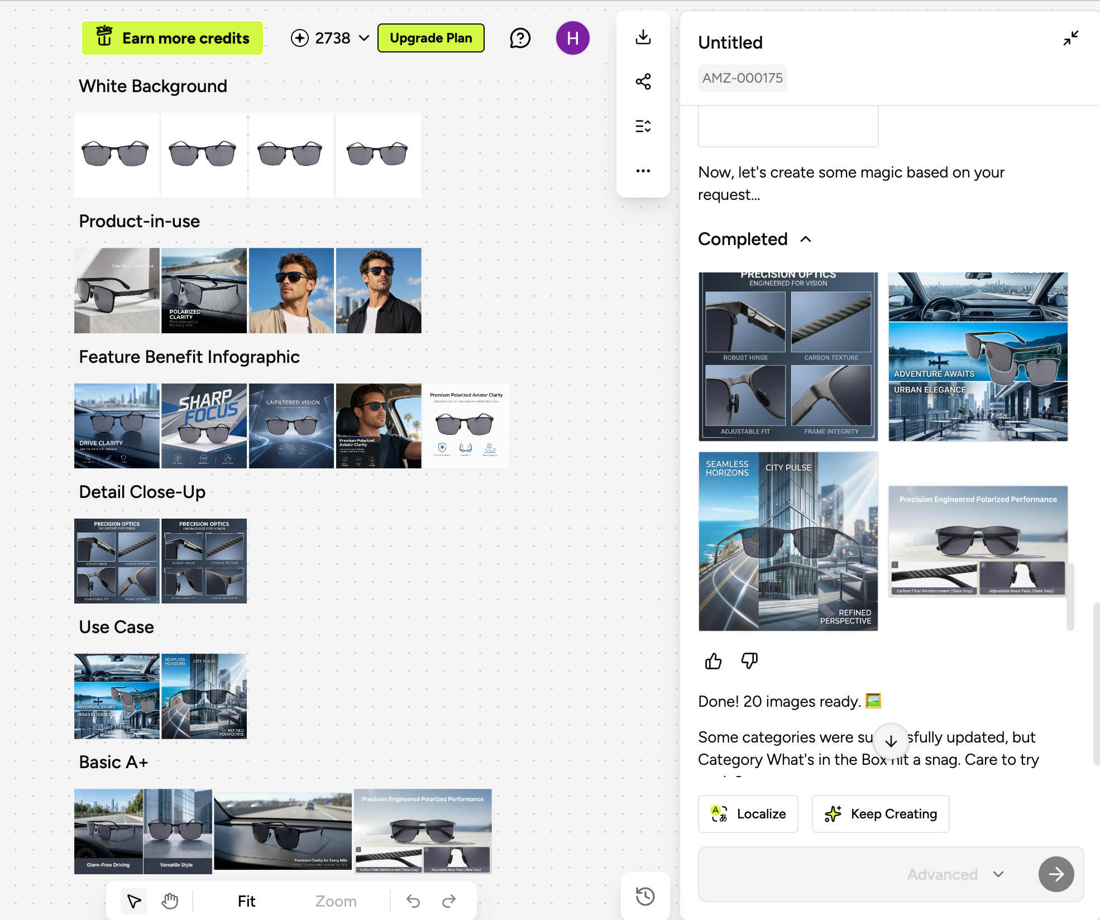Screen dimensions: 1100x920
Task: Open the three-dots more options menu
Action: 643,171
